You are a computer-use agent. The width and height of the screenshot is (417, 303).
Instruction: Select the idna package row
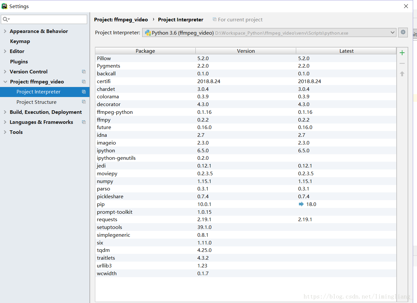pyautogui.click(x=246, y=135)
